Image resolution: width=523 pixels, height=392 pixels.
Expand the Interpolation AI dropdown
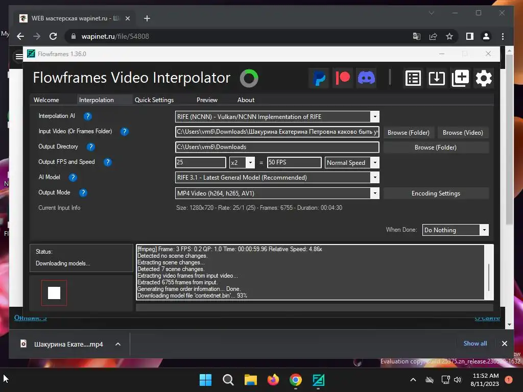tap(375, 117)
